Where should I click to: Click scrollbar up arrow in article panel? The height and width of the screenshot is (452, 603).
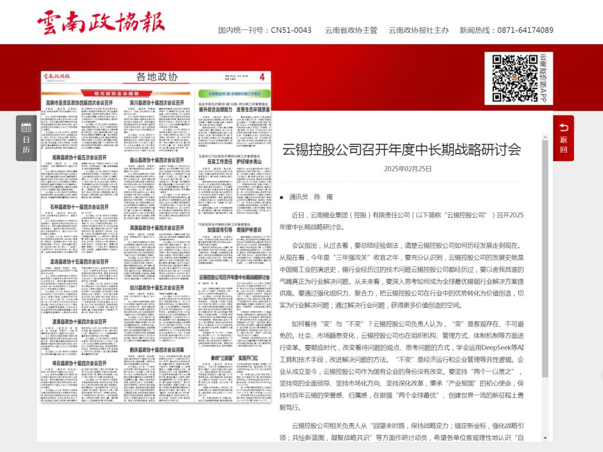[545, 136]
